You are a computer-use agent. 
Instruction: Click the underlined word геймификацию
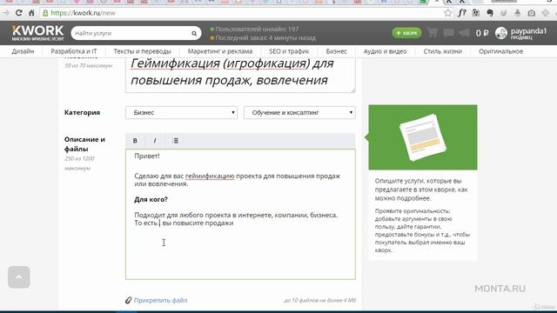point(210,176)
